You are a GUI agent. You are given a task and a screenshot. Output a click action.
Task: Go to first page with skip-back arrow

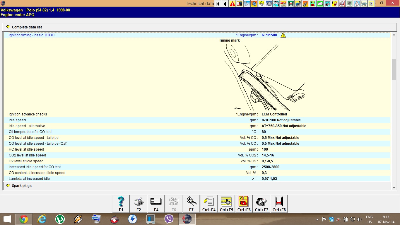coord(218,4)
